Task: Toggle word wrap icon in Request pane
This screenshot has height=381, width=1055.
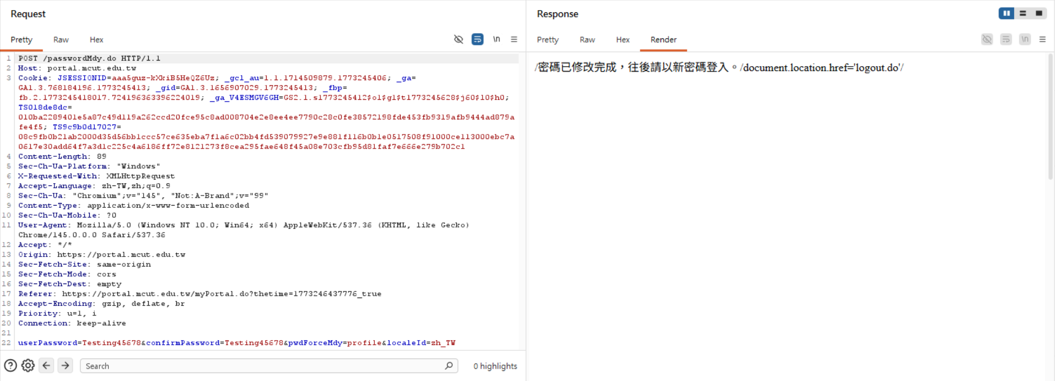Action: (x=478, y=39)
